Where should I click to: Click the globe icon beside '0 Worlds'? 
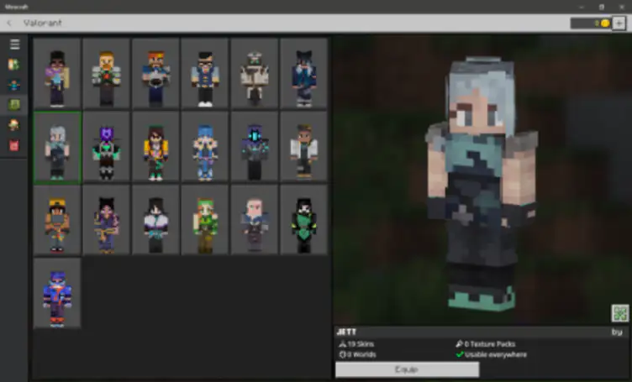pos(343,354)
